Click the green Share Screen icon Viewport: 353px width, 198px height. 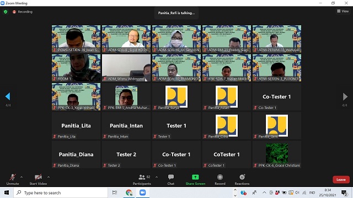tap(195, 177)
